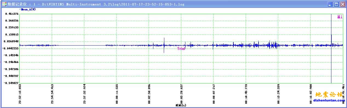The width and height of the screenshot is (347, 108).
Task: Select the 00:05:28:657 time axis label
Action: tap(181, 94)
